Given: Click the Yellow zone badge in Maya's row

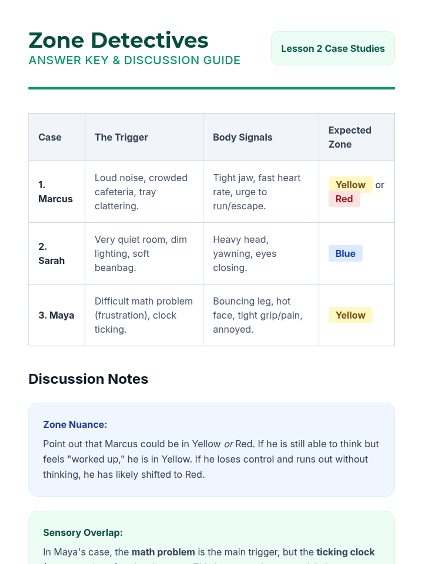Looking at the screenshot, I should click(350, 315).
